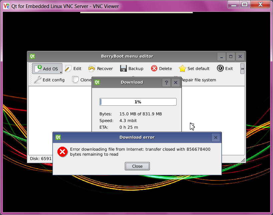The image size is (273, 215).
Task: Click the VNC Viewer title bar icon
Action: (6, 6)
